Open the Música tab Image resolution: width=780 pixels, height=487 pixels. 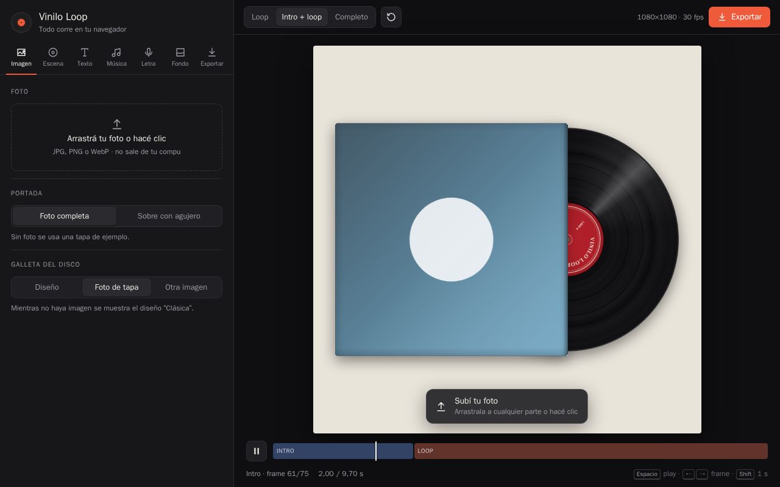click(x=116, y=57)
